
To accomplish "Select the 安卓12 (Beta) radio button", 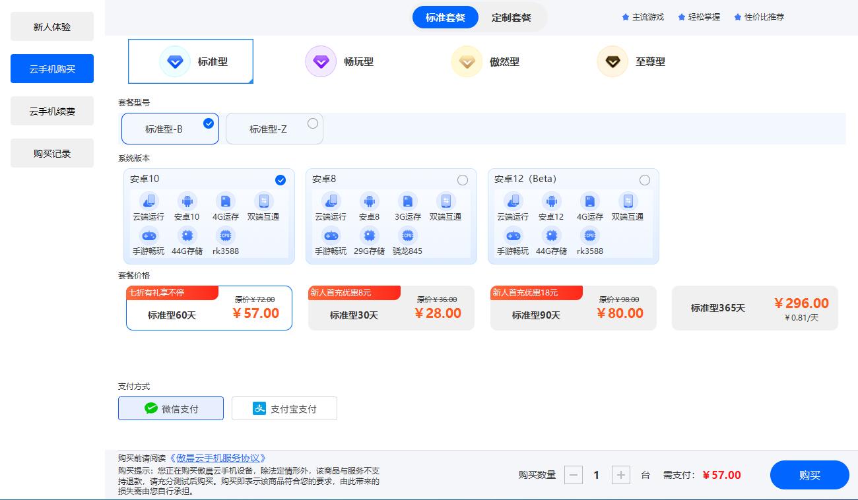I will click(x=645, y=180).
